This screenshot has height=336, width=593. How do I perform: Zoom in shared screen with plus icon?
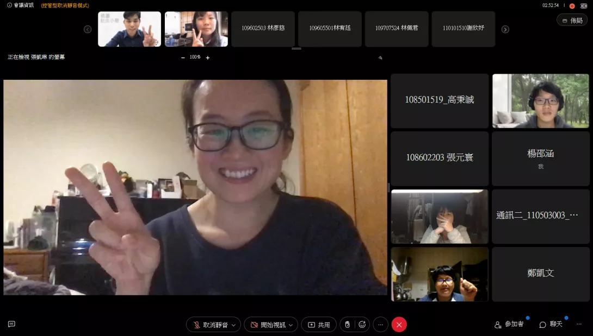click(207, 58)
